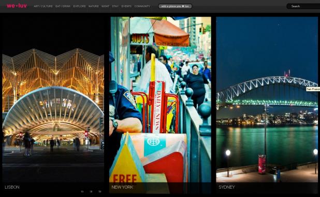This screenshot has height=197, width=320.
Task: Open the NIGHT category
Action: point(105,6)
